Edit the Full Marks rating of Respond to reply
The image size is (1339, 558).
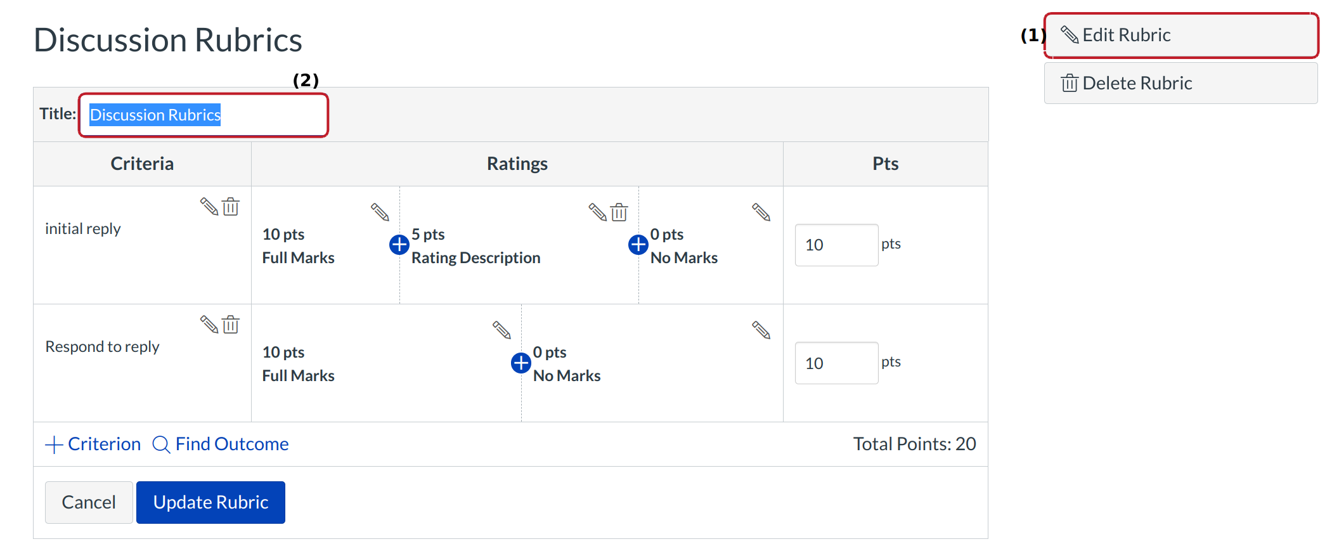pyautogui.click(x=501, y=330)
